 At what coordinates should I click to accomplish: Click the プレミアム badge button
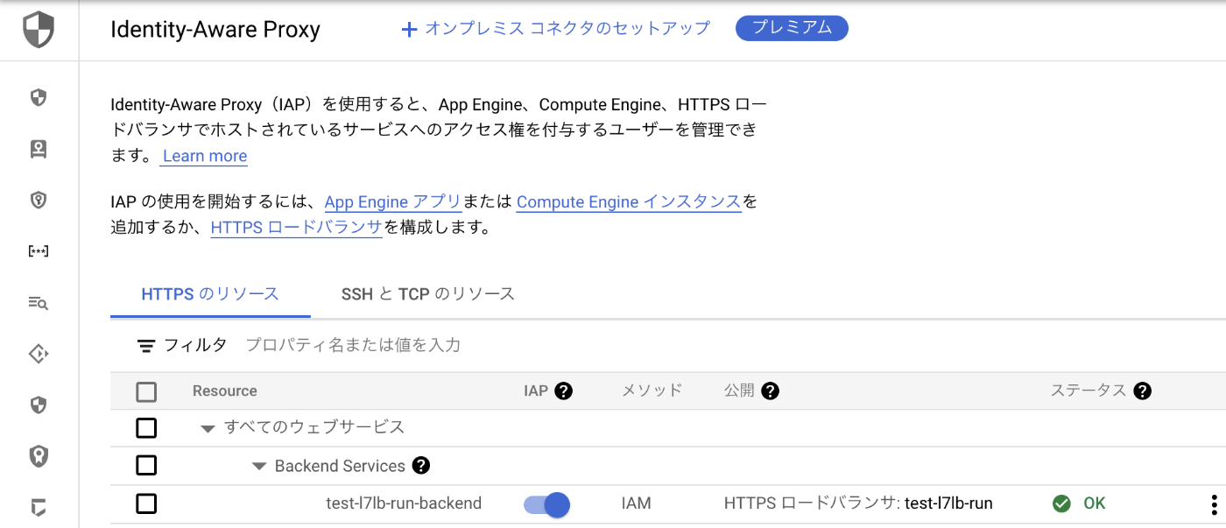pyautogui.click(x=792, y=28)
